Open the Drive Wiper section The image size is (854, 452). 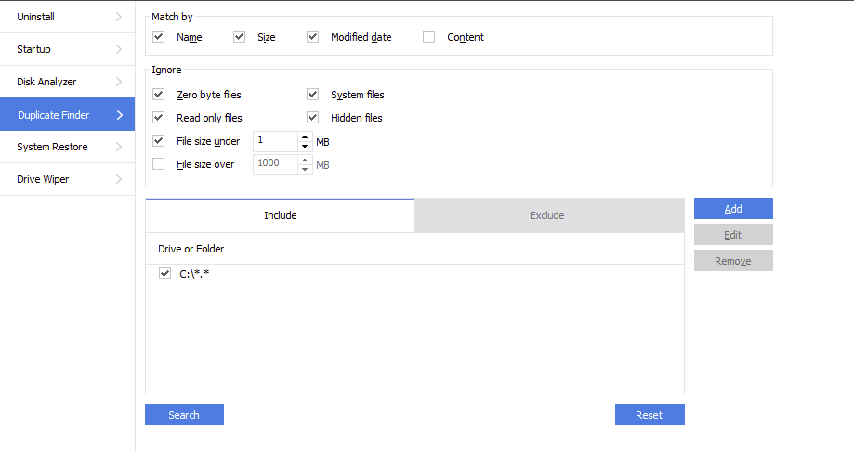tap(67, 179)
